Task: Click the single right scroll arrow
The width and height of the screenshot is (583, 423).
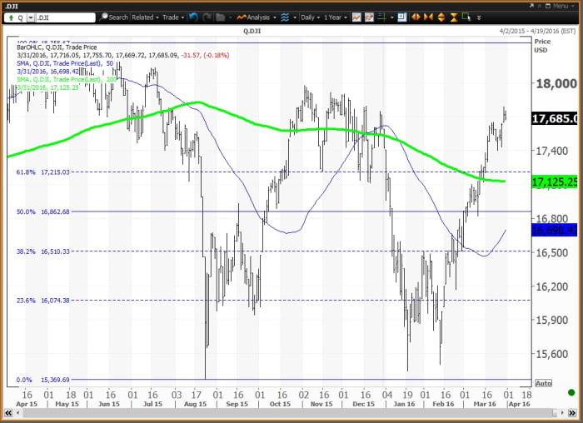Action: [562, 413]
